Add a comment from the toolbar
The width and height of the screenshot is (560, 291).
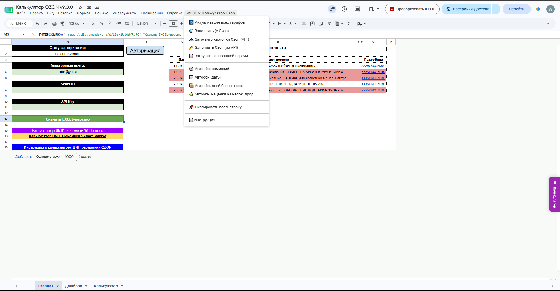tap(312, 24)
